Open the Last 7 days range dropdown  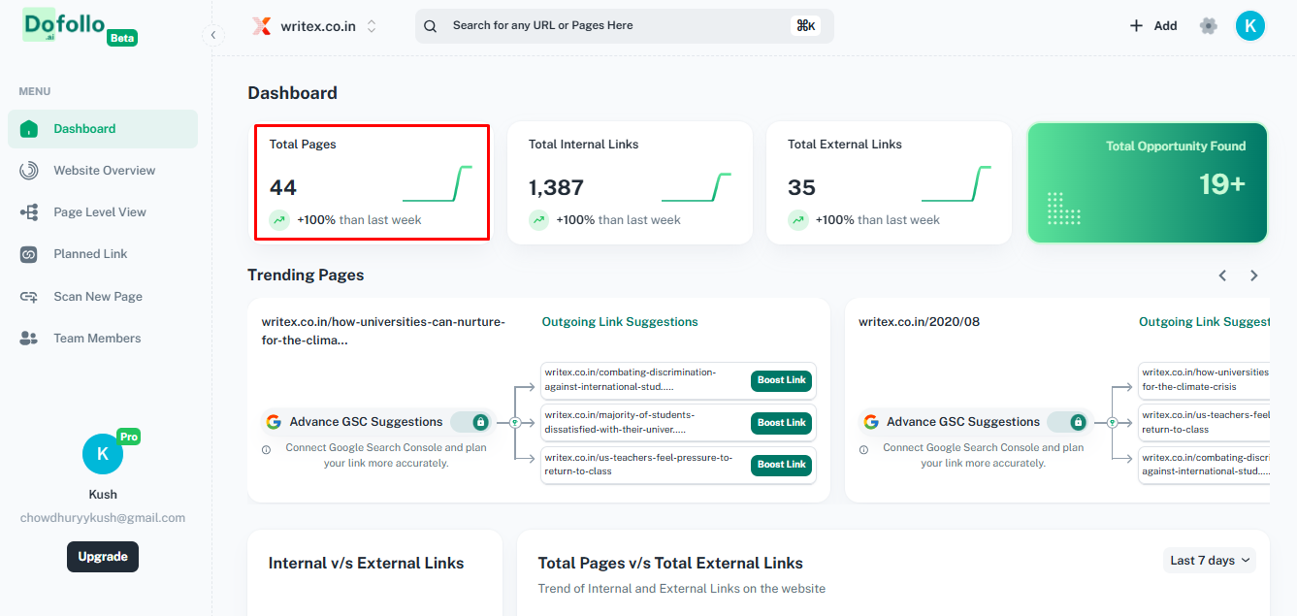[1210, 561]
